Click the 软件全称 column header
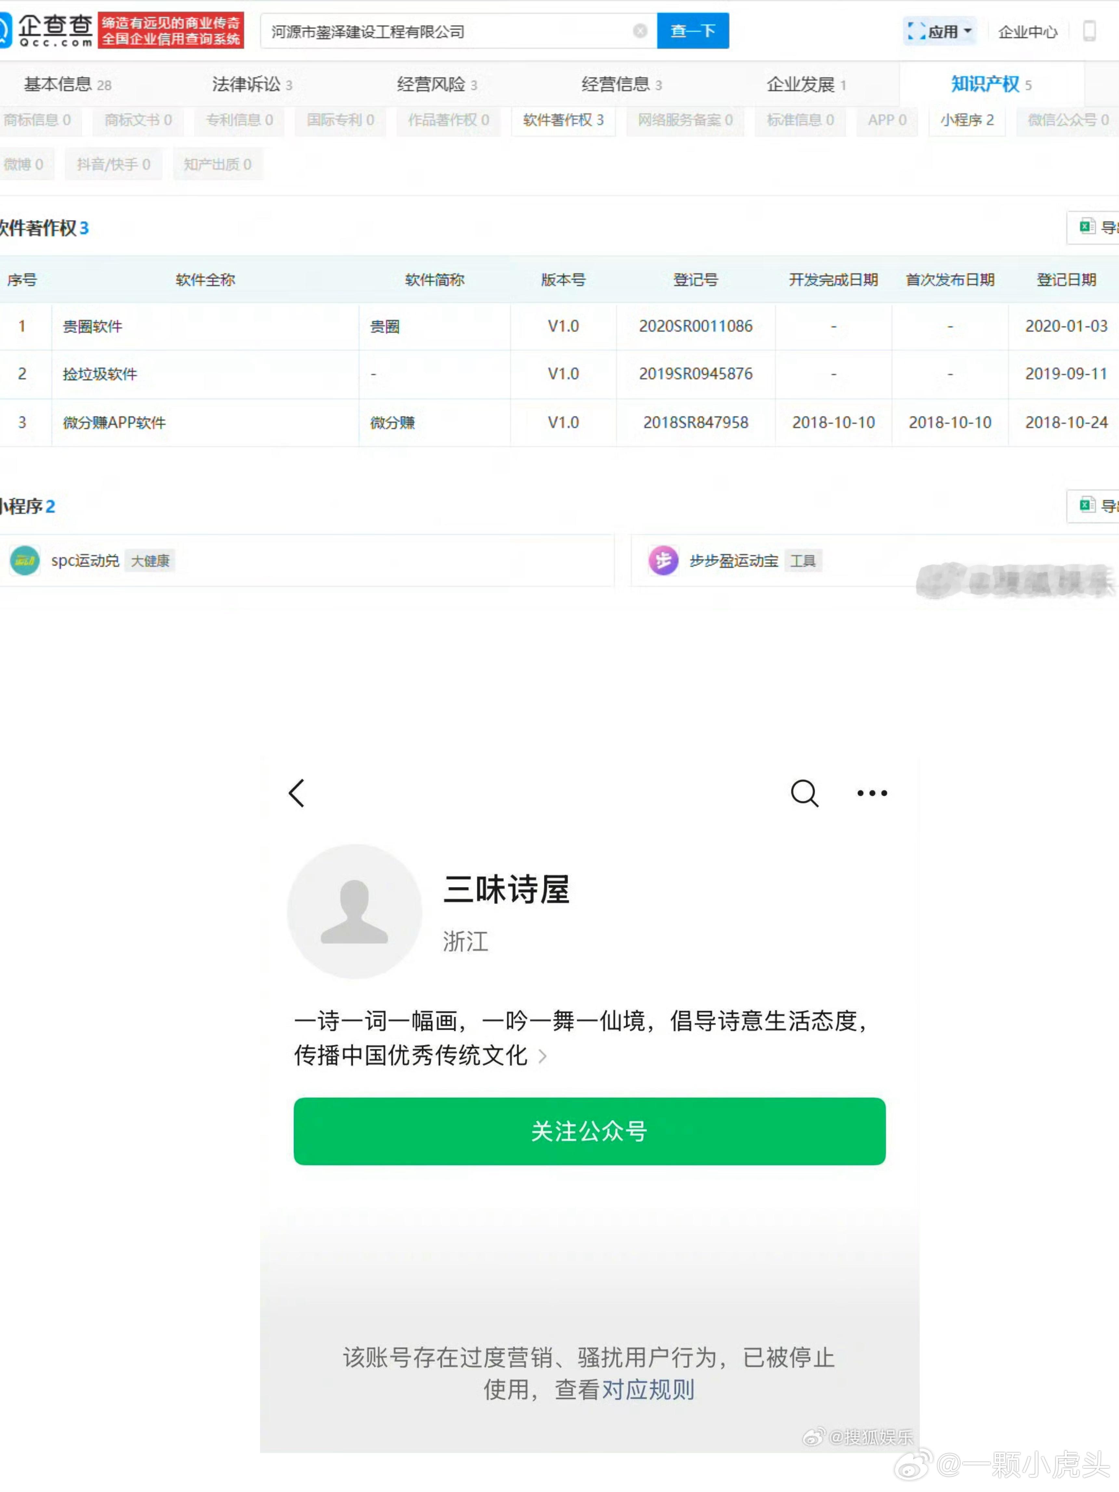The width and height of the screenshot is (1119, 1492). tap(205, 280)
